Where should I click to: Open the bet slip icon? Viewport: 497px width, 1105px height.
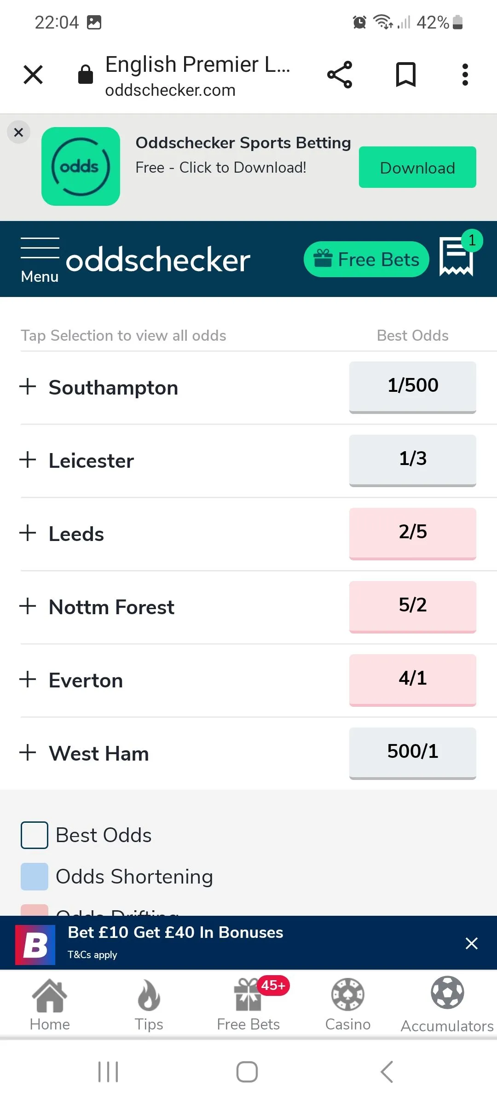pos(456,256)
